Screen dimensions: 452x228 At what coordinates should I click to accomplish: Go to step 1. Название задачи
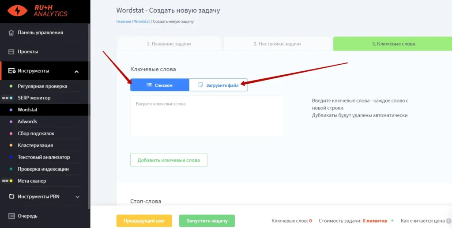(169, 44)
